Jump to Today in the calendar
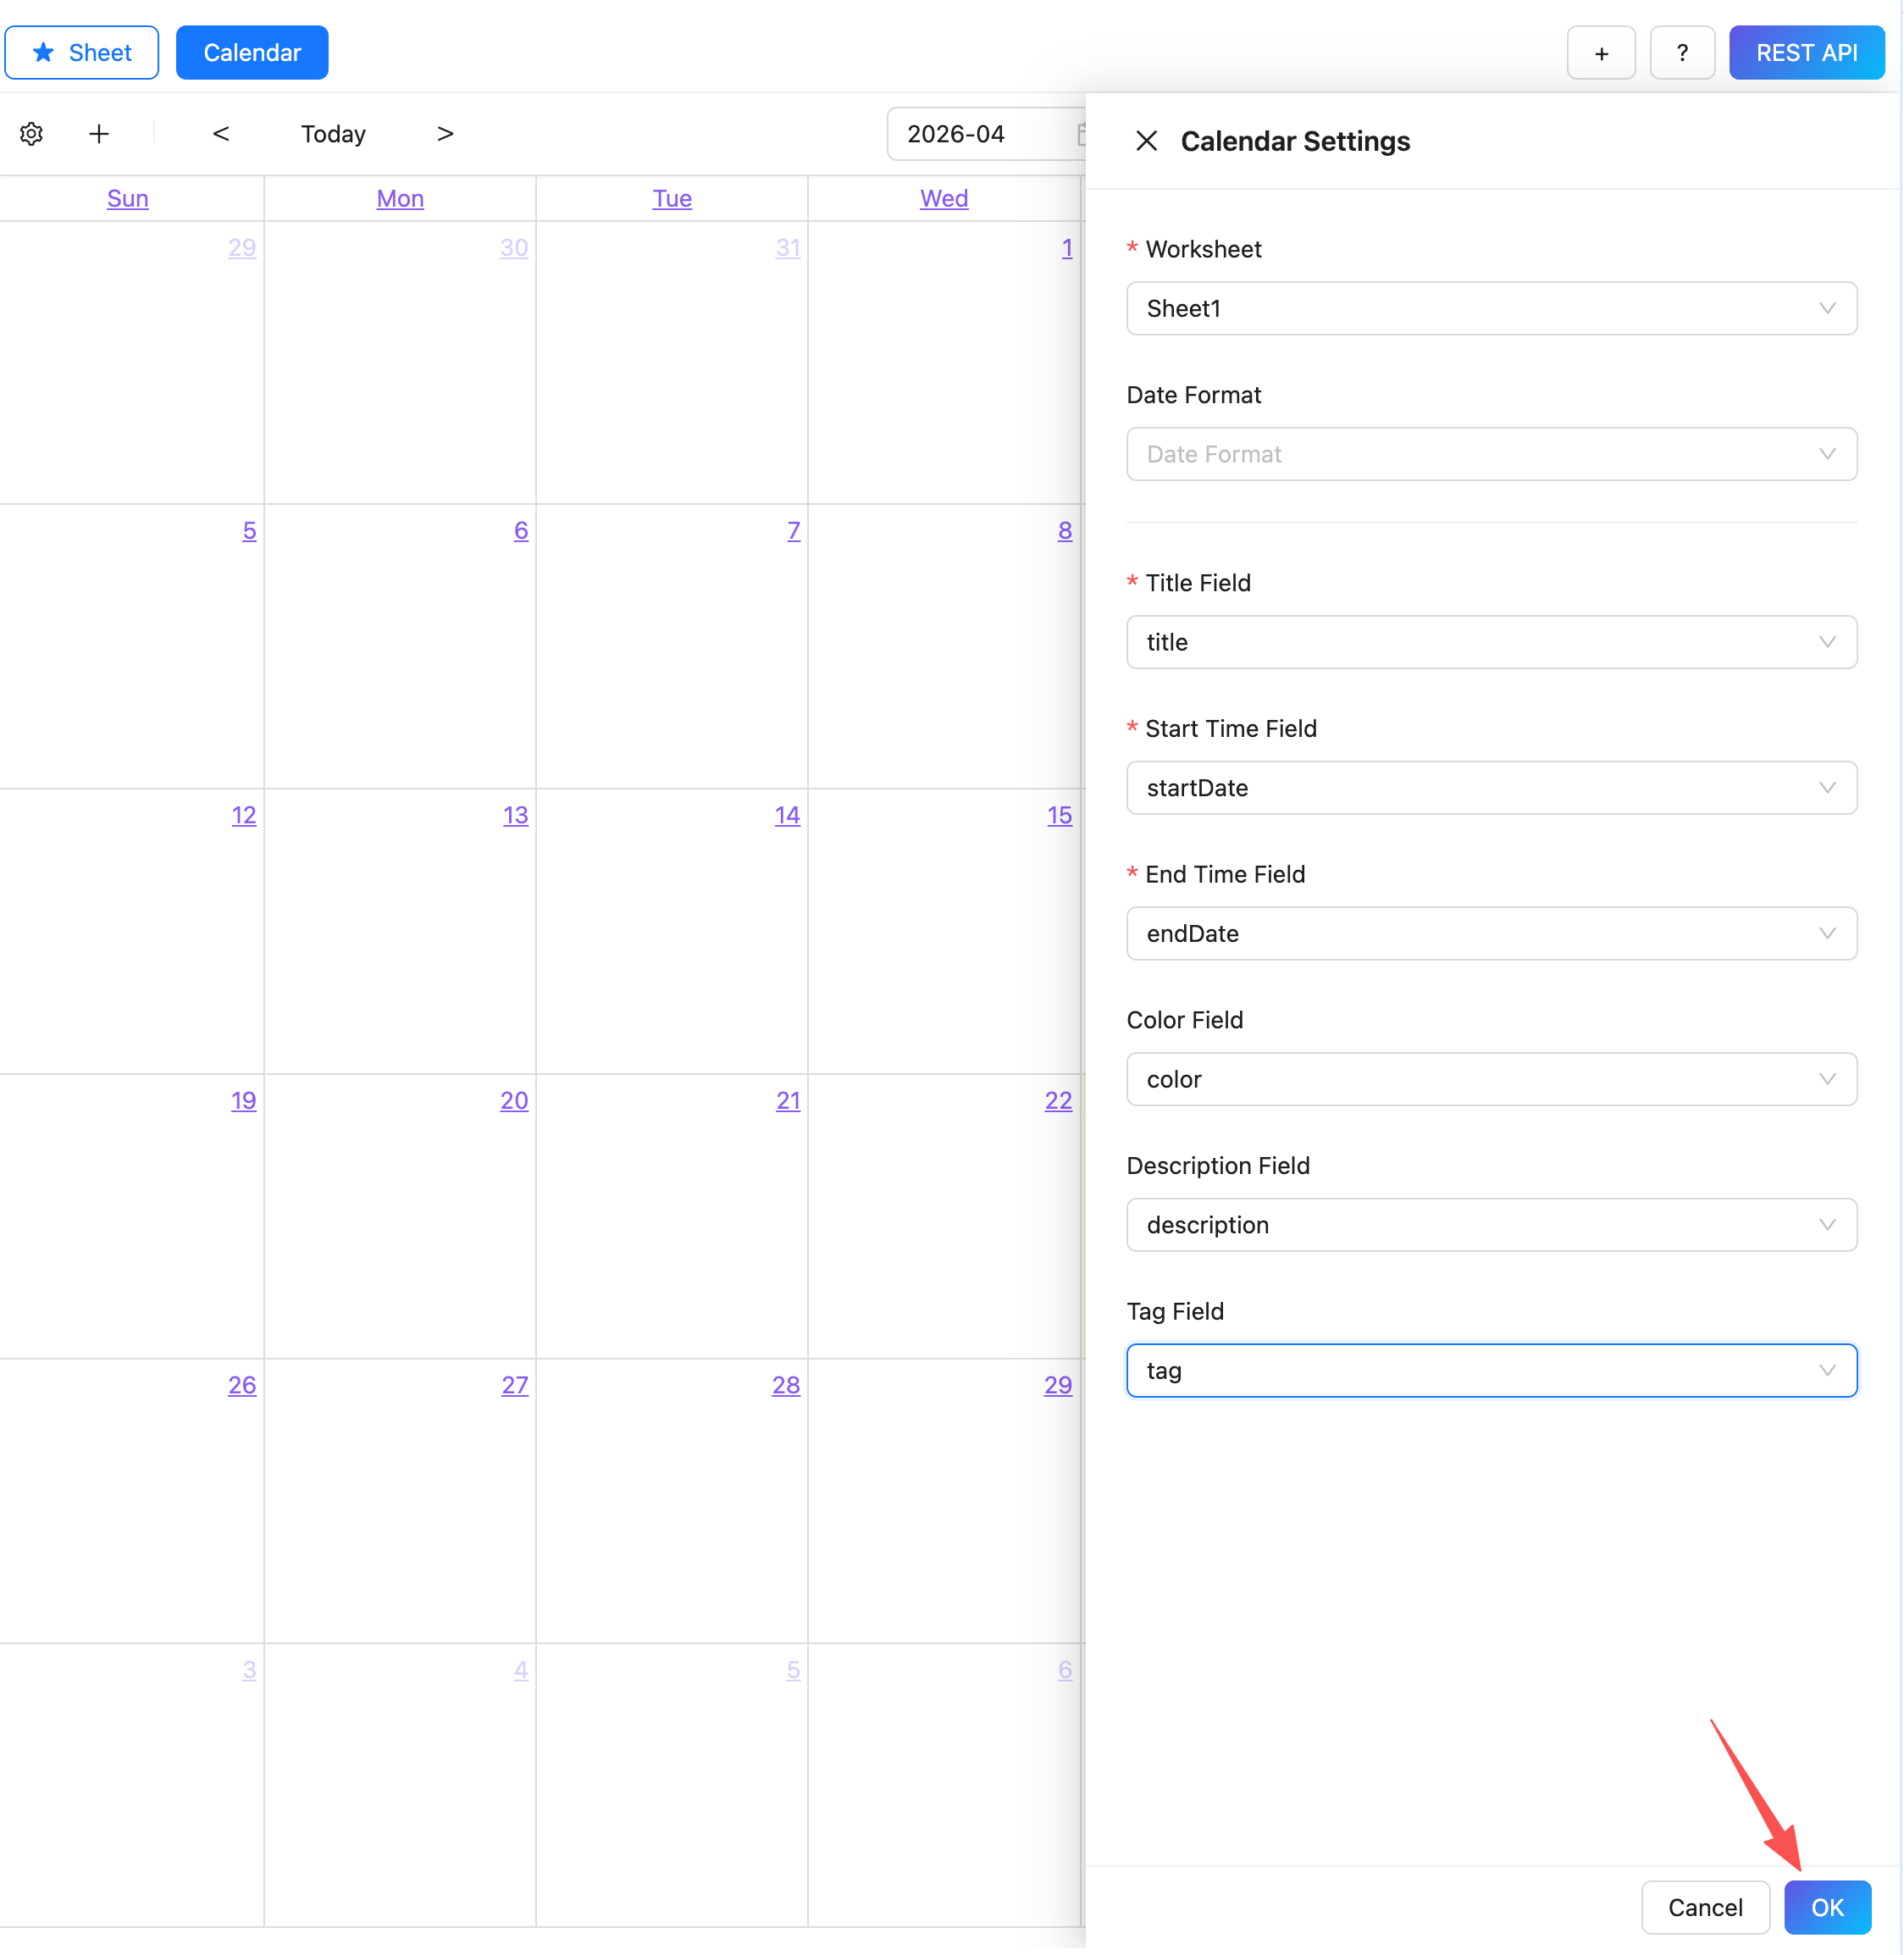1904x1955 pixels. point(333,134)
